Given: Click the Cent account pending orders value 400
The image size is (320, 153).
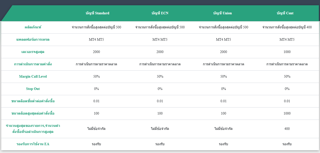Looking at the screenshot, I should click(287, 129).
